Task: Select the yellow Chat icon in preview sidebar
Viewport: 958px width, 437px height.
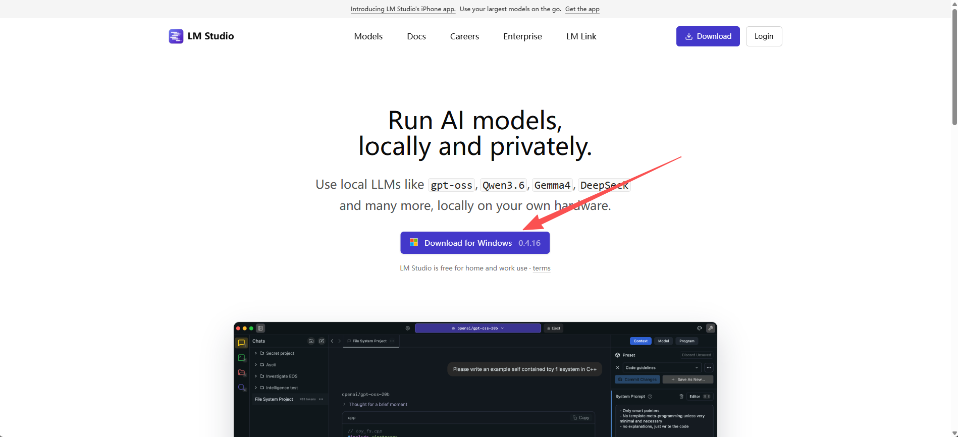Action: (x=241, y=343)
